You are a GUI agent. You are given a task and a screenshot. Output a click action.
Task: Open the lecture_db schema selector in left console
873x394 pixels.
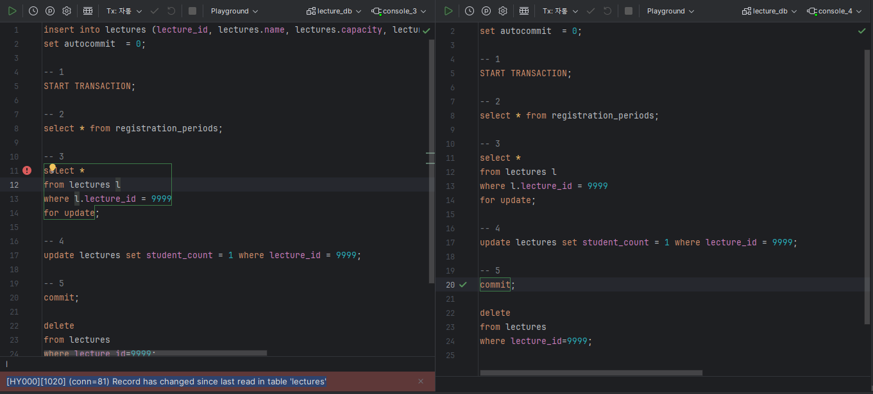point(334,11)
